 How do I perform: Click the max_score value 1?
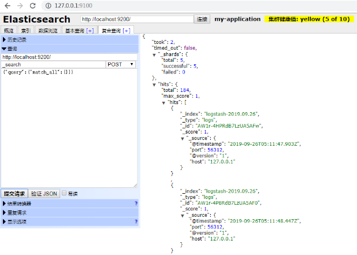click(197, 96)
